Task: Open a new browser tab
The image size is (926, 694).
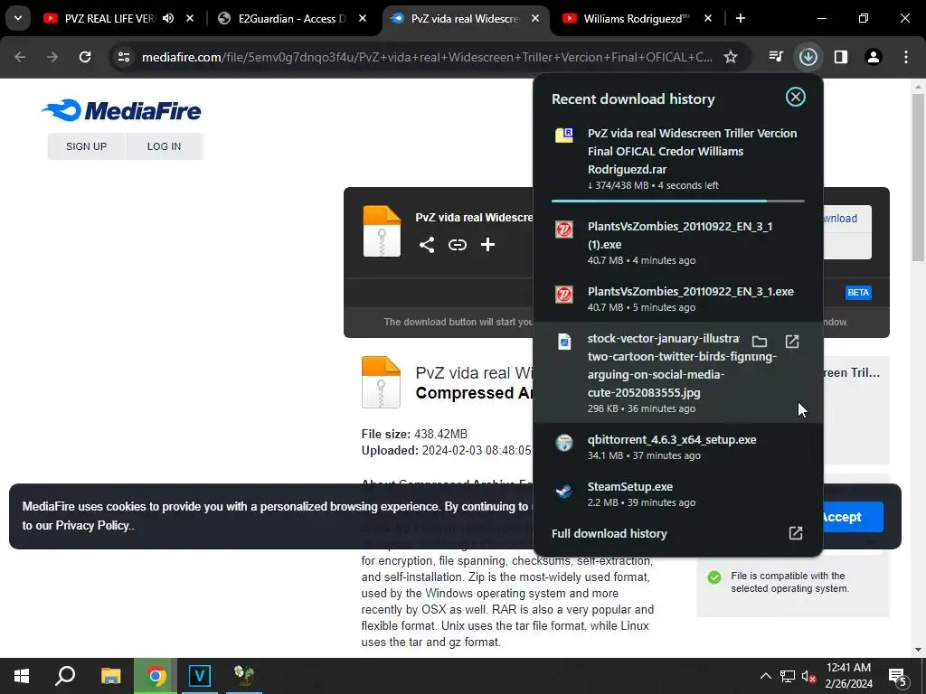Action: (x=741, y=18)
